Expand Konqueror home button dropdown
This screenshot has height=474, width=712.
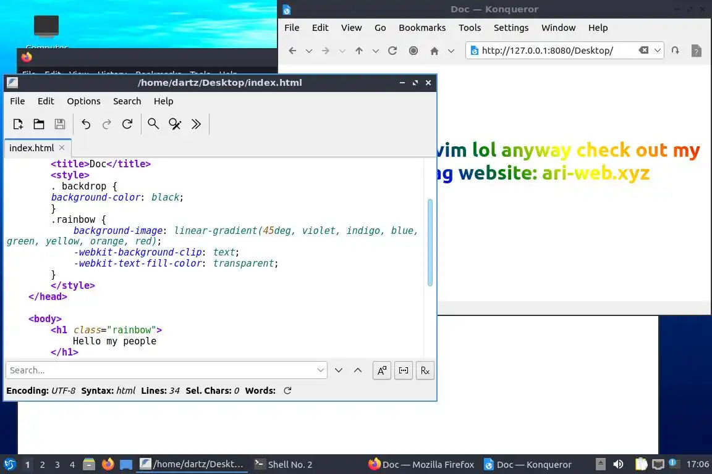pyautogui.click(x=451, y=51)
